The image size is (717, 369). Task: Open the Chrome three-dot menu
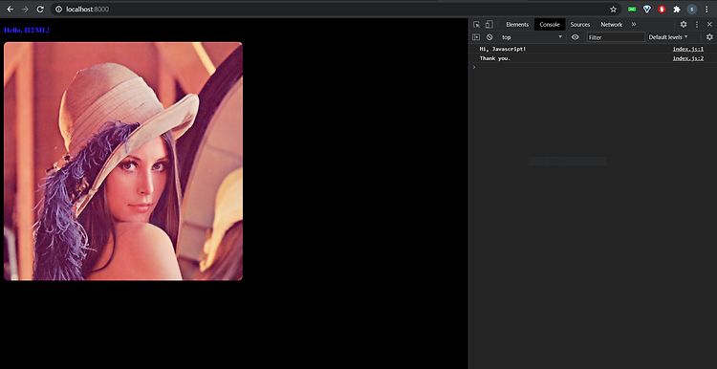click(706, 10)
